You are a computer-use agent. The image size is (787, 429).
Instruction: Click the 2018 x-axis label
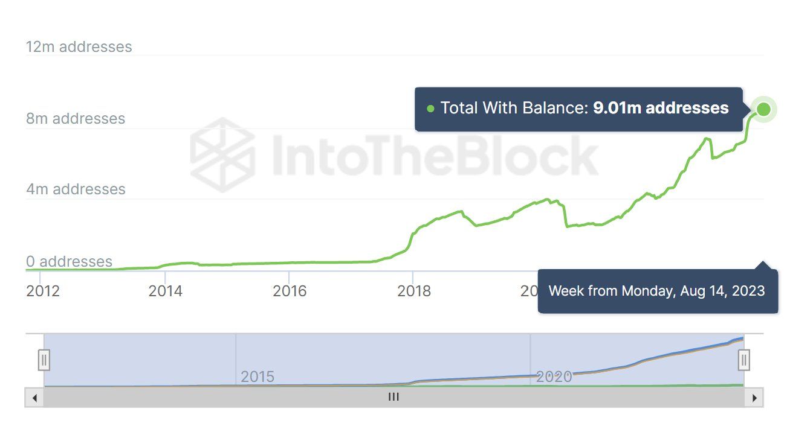tap(413, 291)
